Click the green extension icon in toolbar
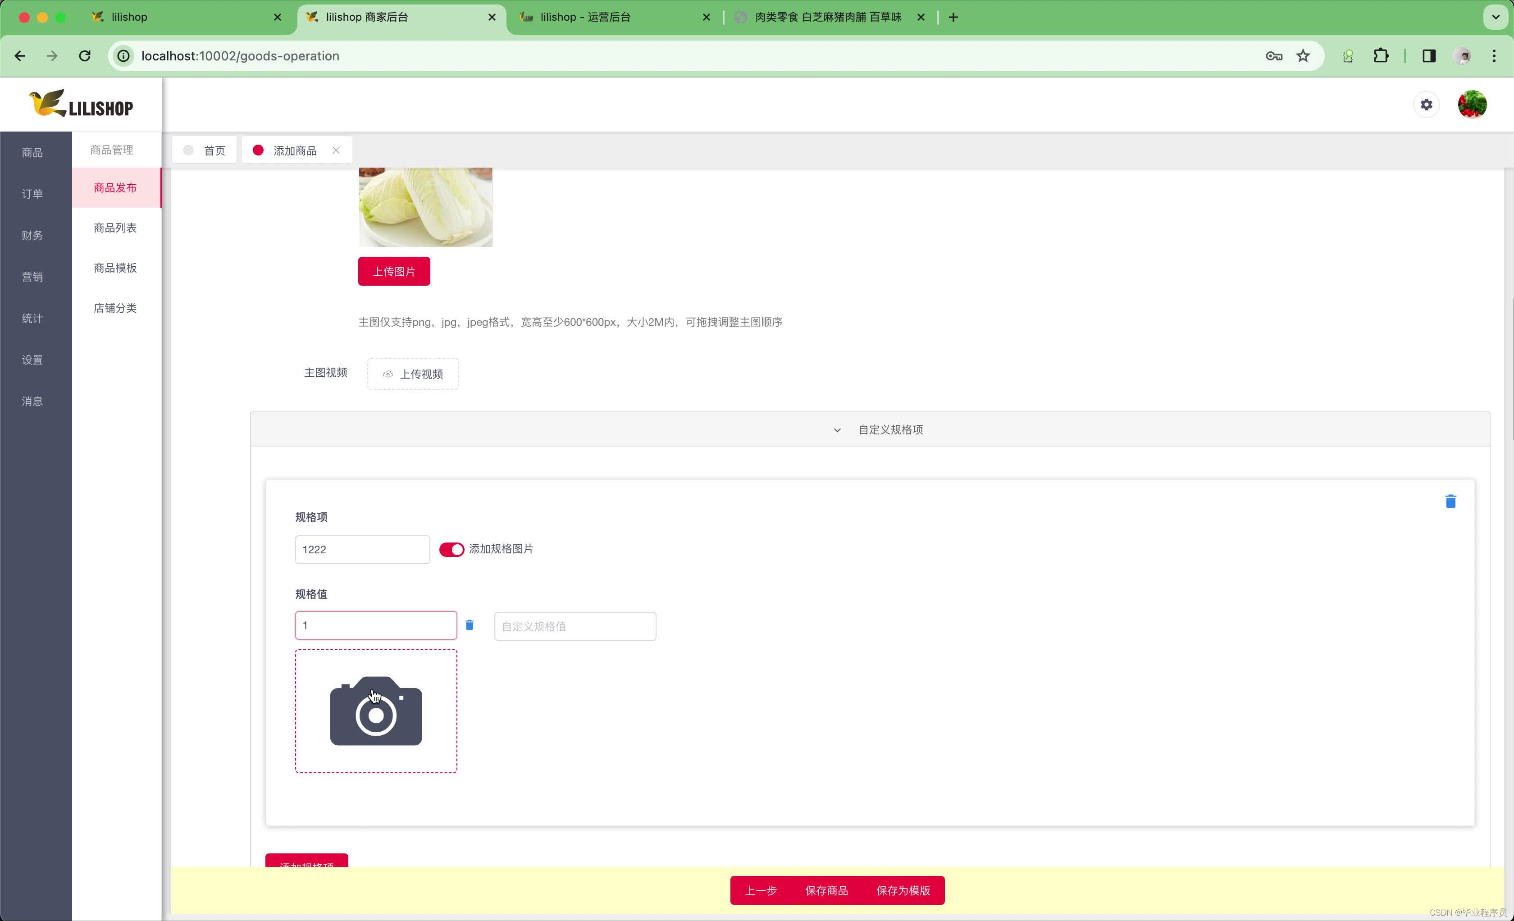 pyautogui.click(x=1347, y=56)
